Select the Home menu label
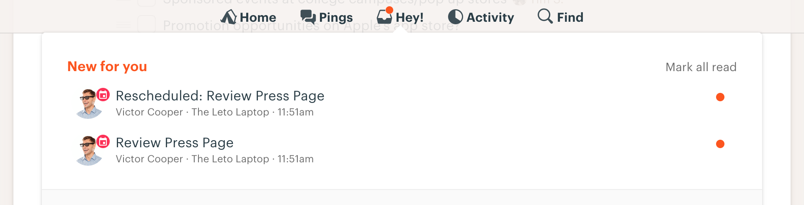 pyautogui.click(x=258, y=18)
